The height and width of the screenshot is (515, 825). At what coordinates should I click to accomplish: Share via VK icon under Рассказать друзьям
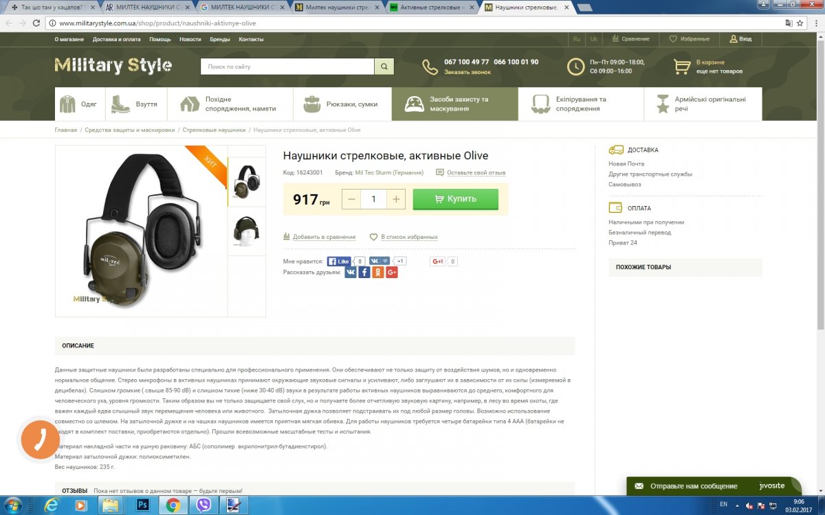coord(351,273)
